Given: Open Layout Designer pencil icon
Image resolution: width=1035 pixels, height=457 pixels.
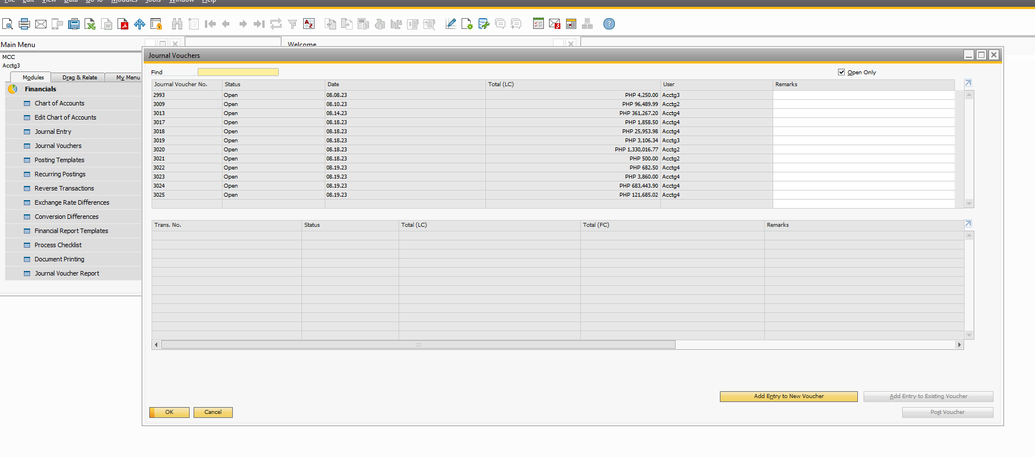Looking at the screenshot, I should click(x=451, y=24).
